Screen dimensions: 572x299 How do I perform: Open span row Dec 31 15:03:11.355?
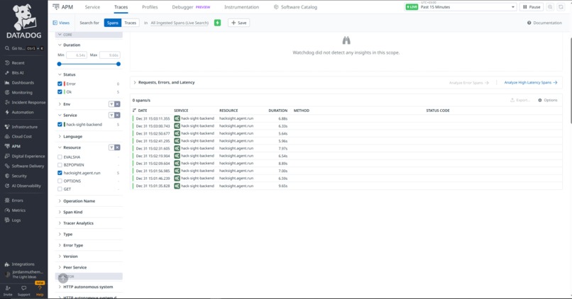[346, 118]
